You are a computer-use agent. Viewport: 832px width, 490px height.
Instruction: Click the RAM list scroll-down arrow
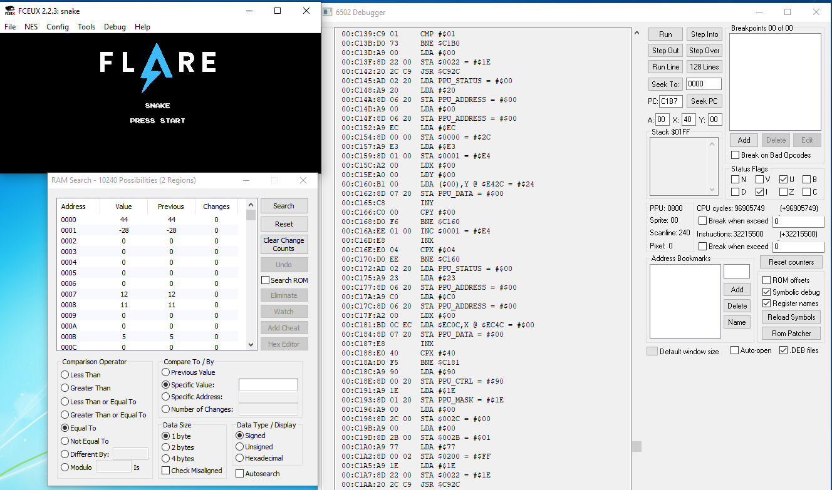tap(251, 344)
